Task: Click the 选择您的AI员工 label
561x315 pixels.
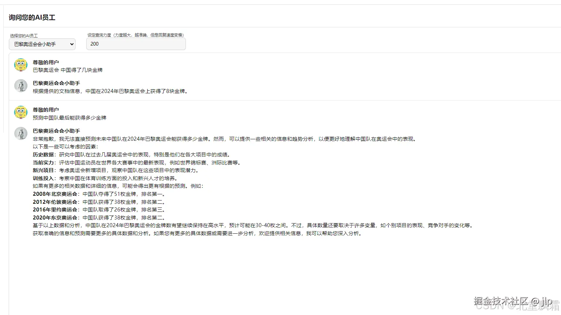Action: (x=24, y=36)
